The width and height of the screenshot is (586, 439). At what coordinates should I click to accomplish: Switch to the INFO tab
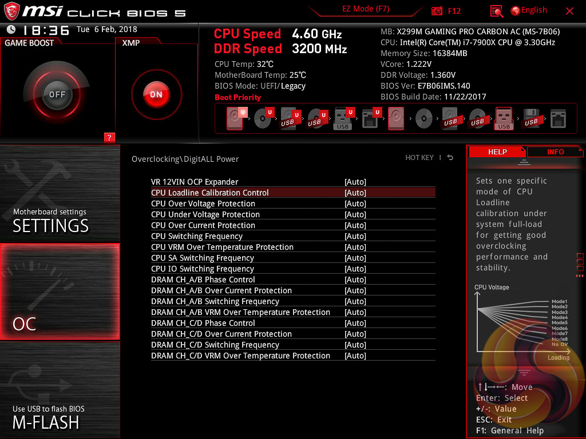pos(555,152)
